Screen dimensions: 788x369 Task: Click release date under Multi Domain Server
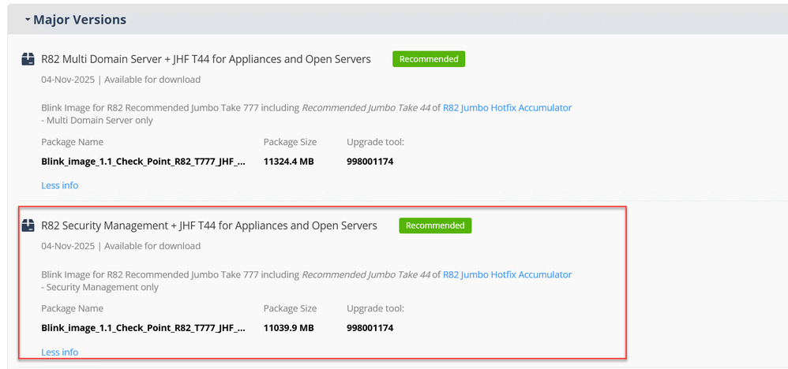pyautogui.click(x=69, y=80)
